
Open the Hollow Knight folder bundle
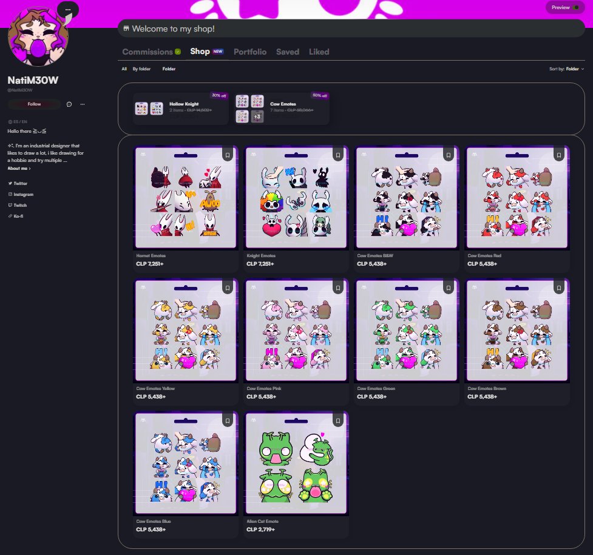(180, 109)
